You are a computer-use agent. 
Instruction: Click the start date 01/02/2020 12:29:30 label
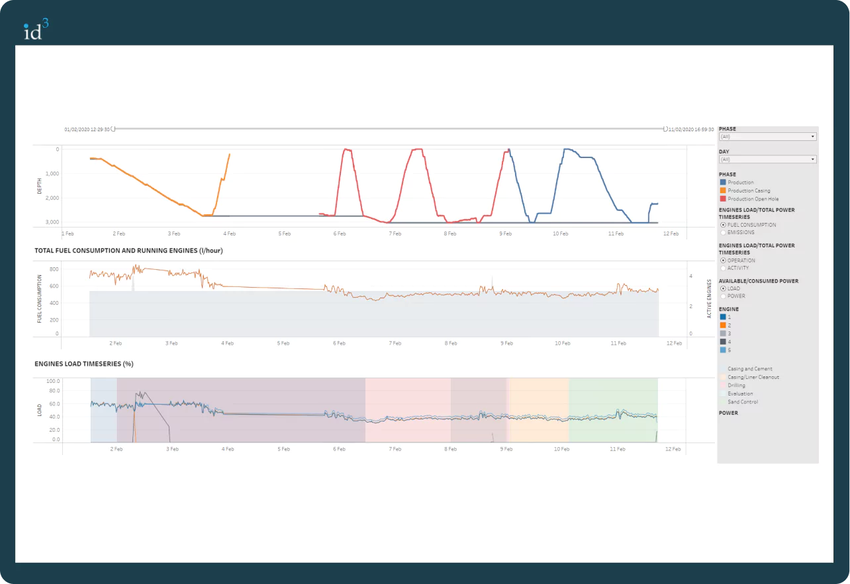[87, 130]
